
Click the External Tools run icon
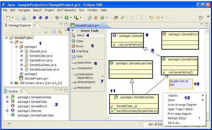pos(76,18)
